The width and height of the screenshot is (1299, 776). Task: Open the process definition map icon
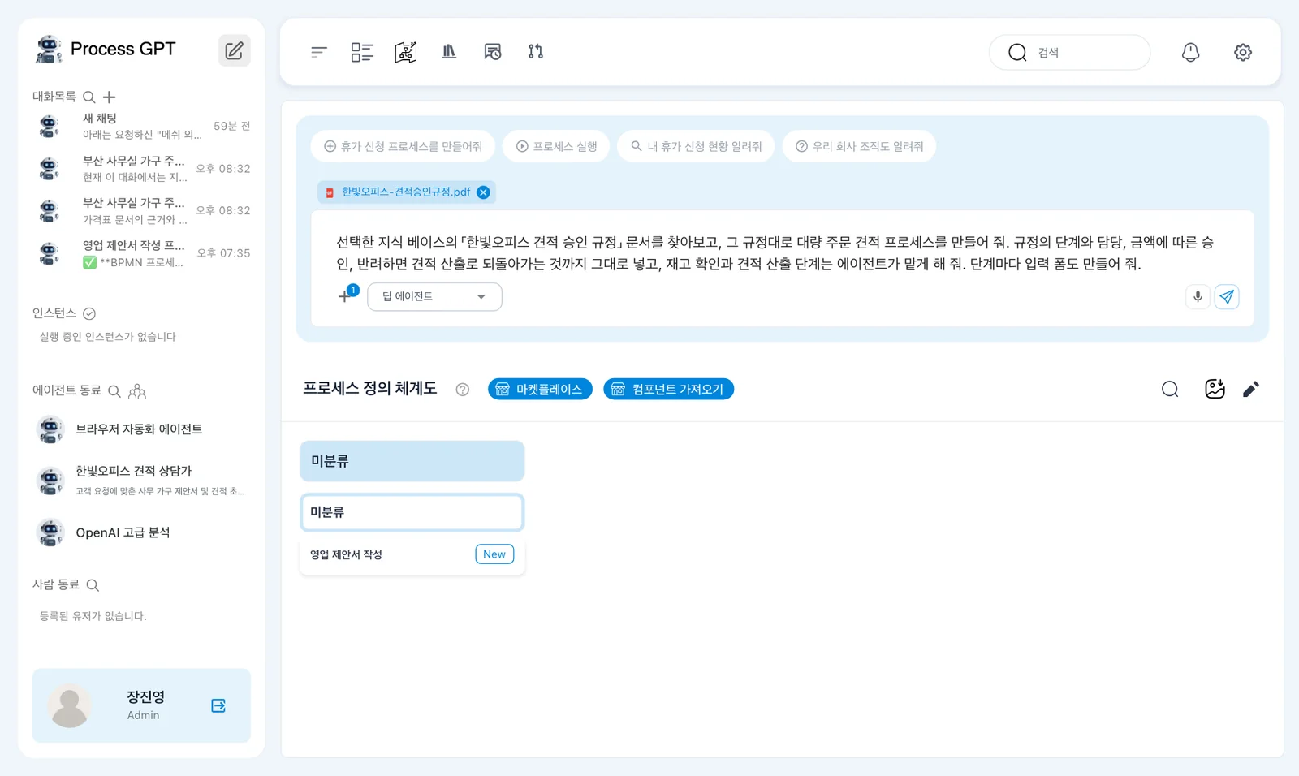[406, 52]
